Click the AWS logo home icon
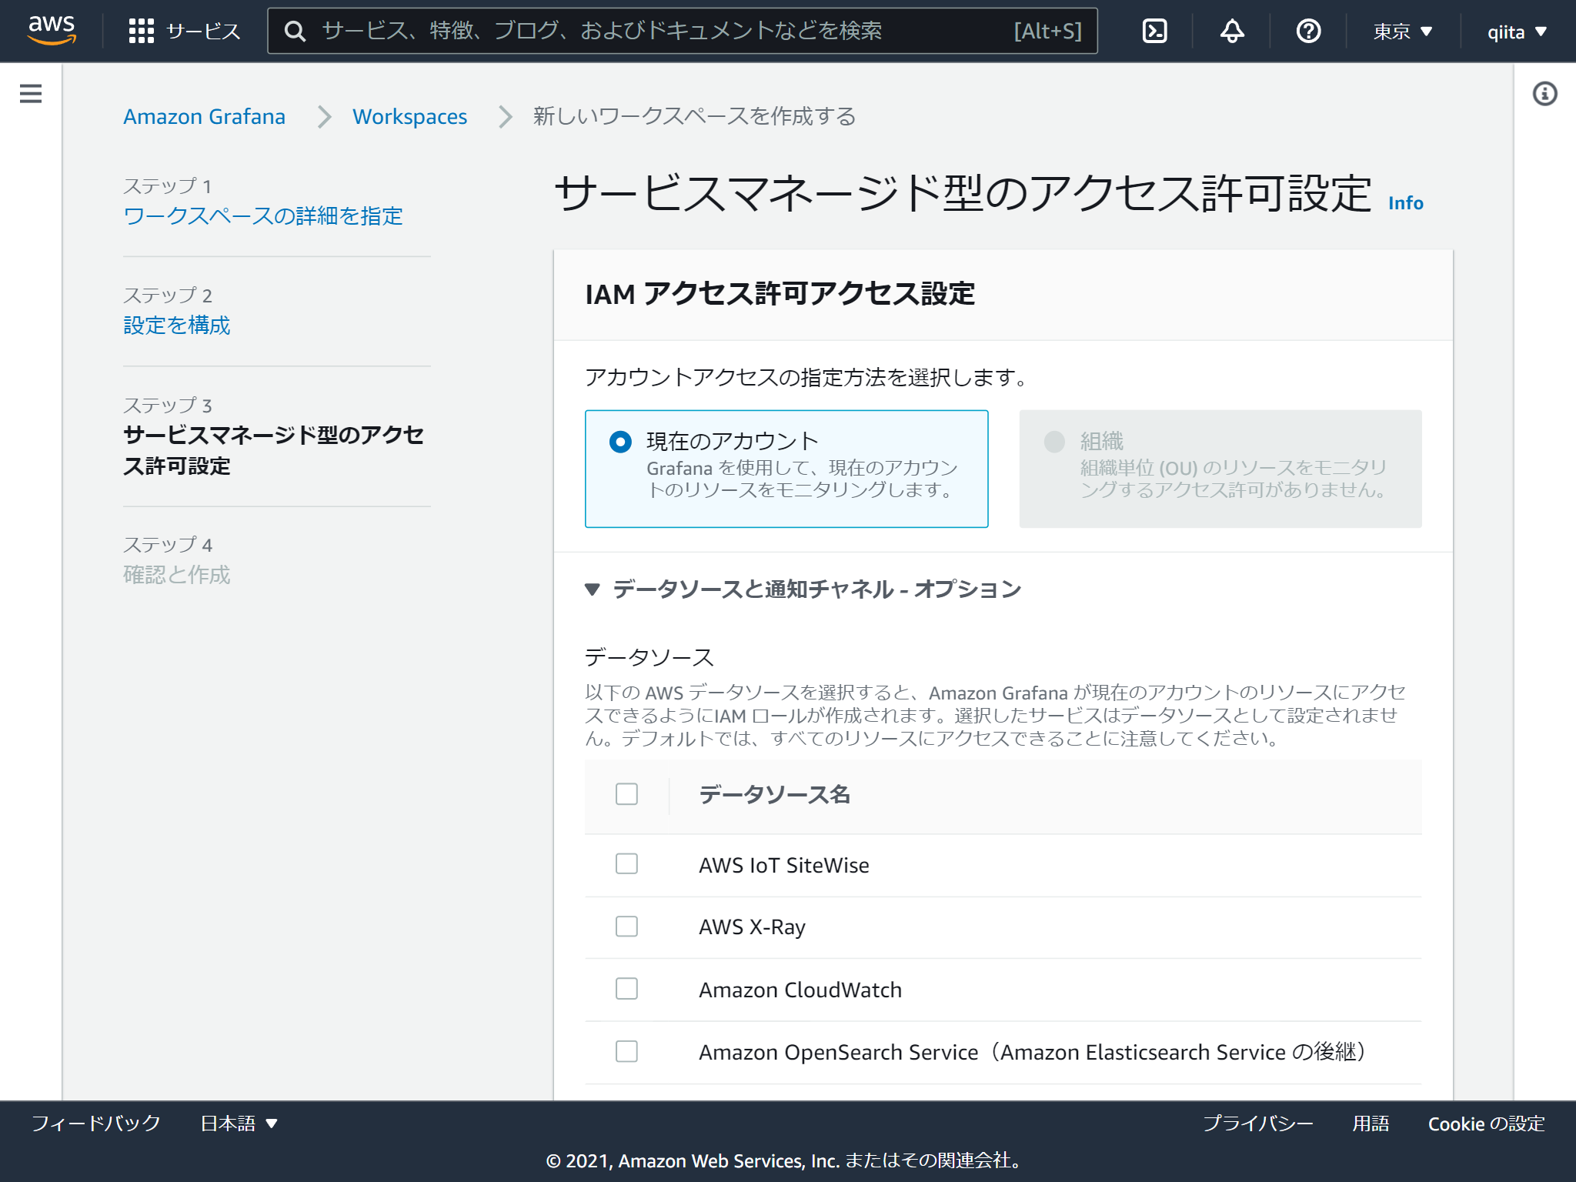 [x=52, y=30]
